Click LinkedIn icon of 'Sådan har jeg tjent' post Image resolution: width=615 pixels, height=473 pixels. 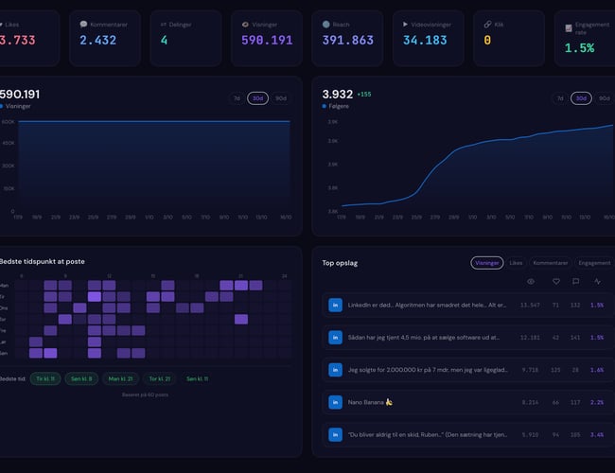(x=335, y=338)
